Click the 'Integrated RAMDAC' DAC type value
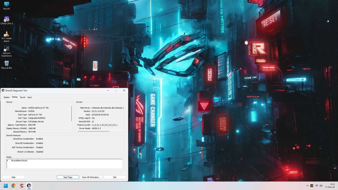 click(37, 118)
